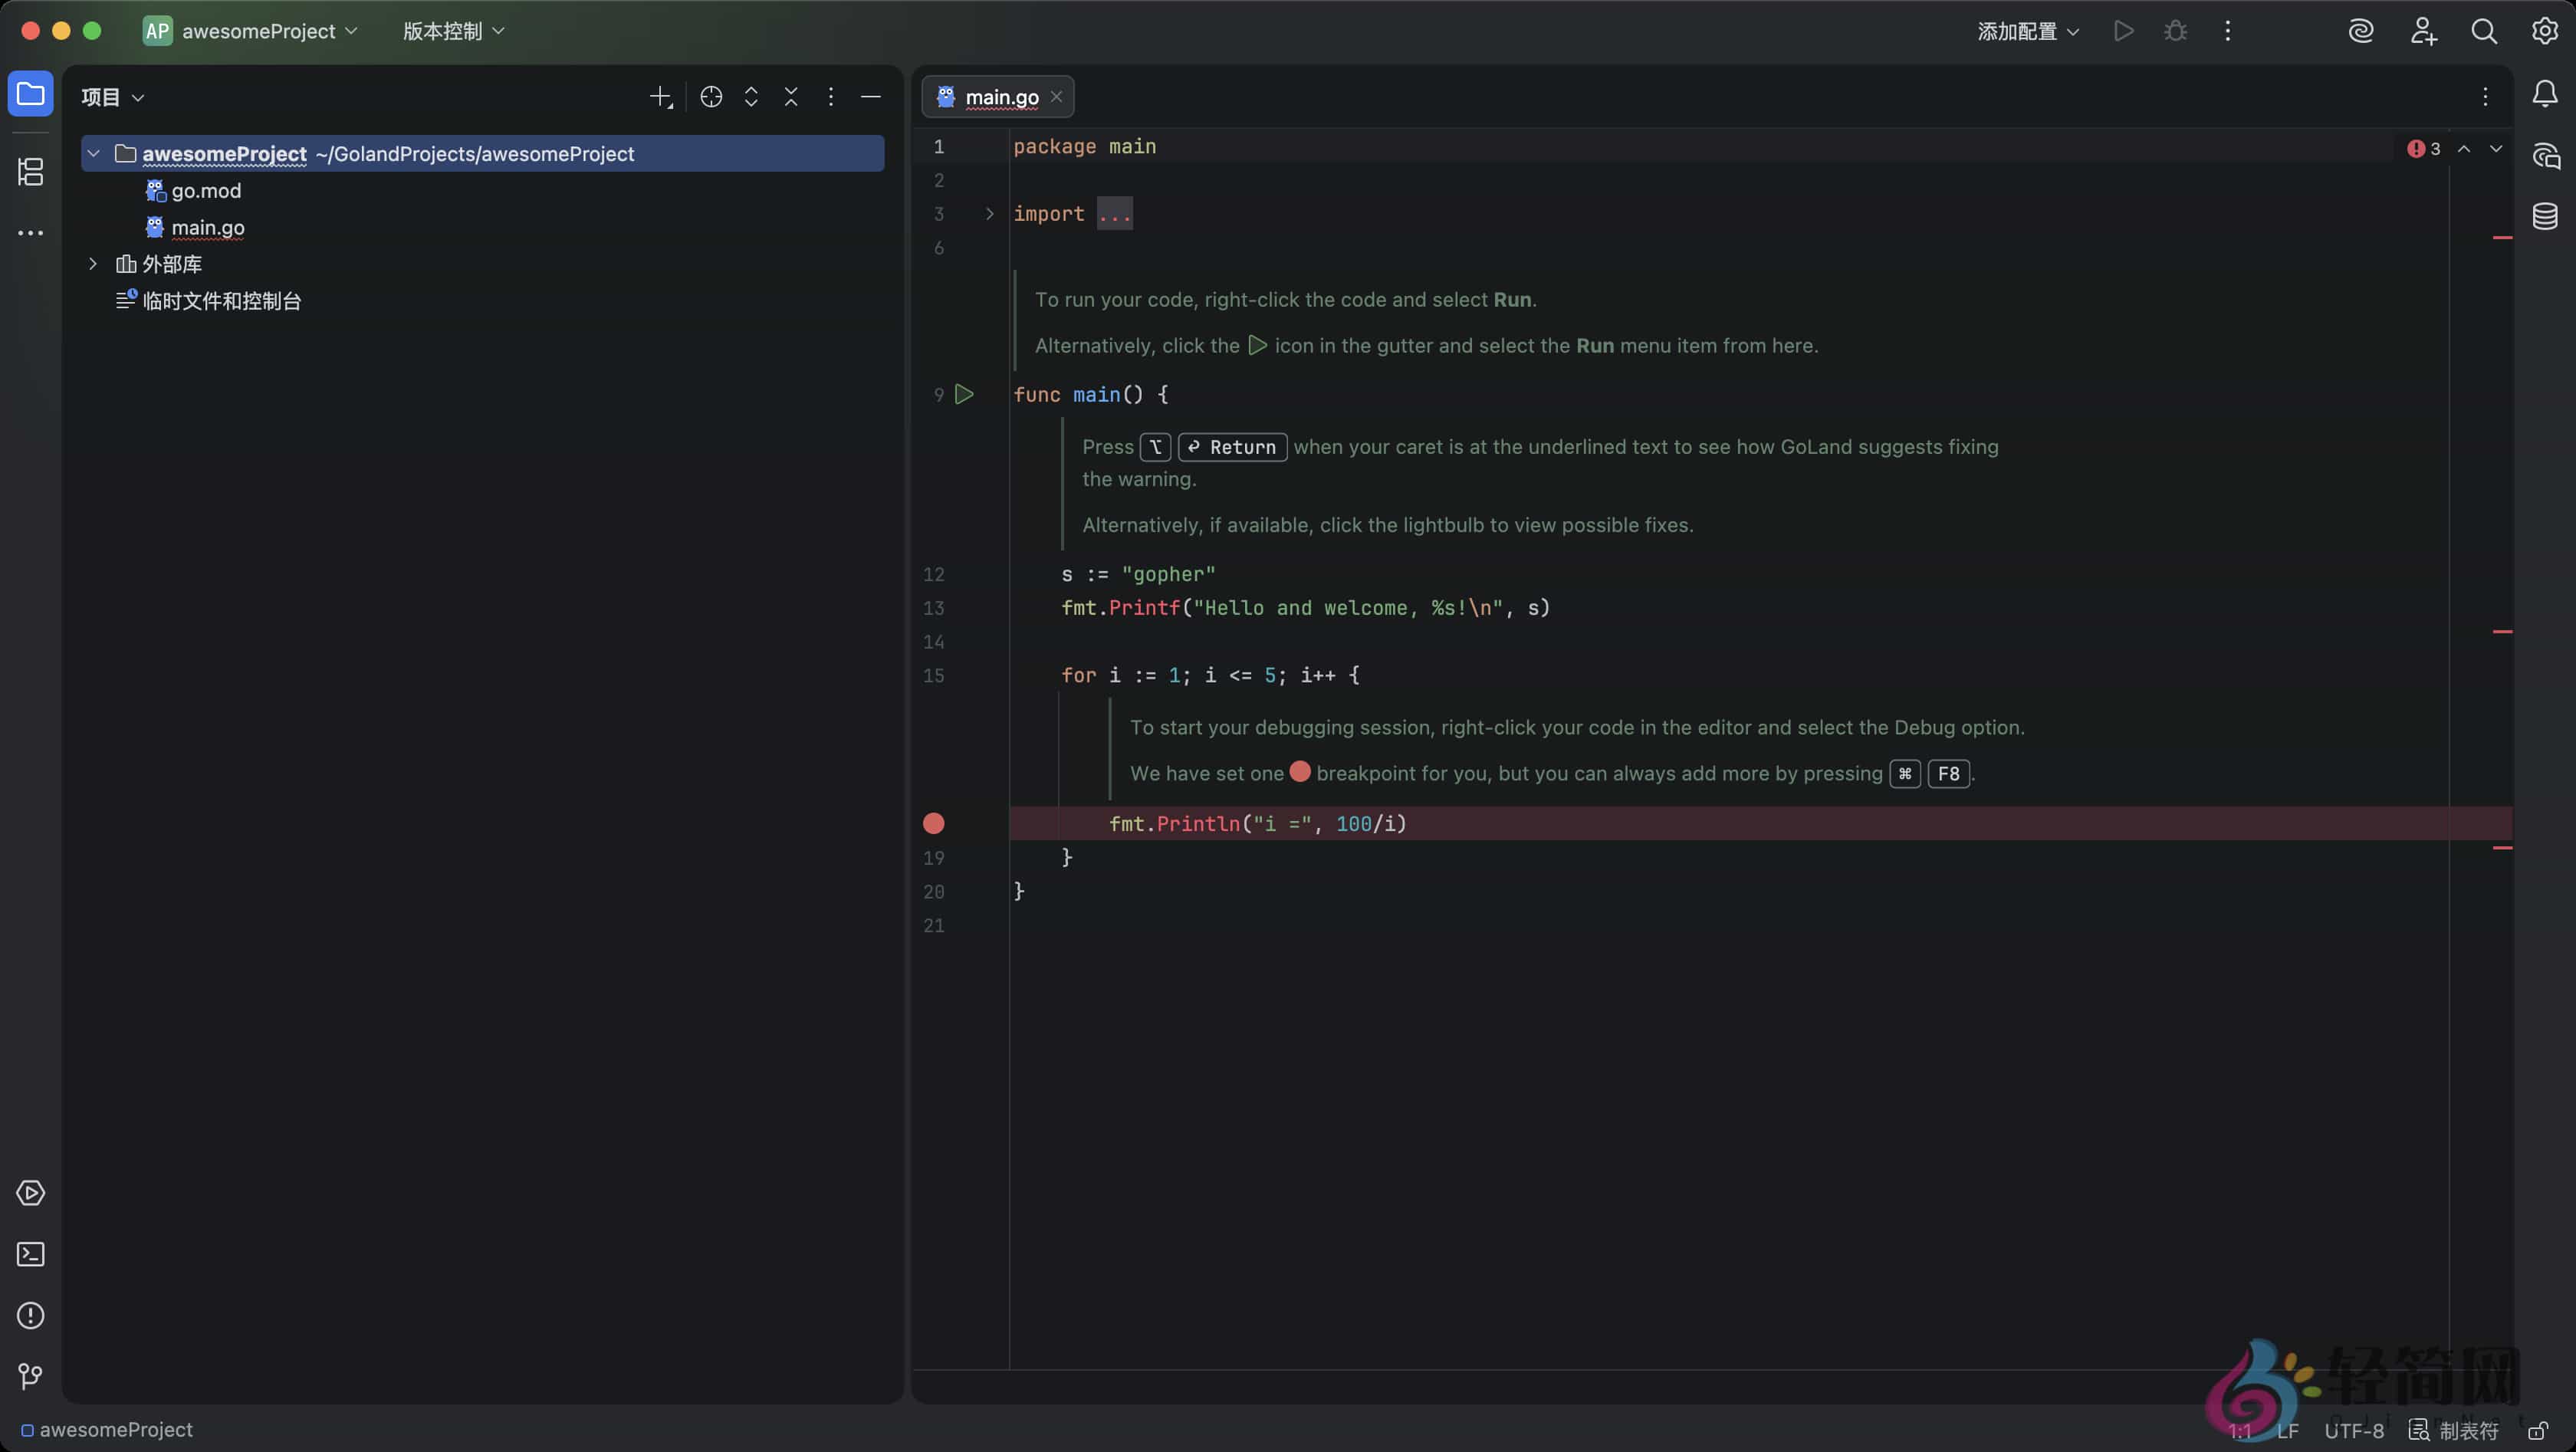2576x1452 pixels.
Task: Open the Problems tool window
Action: click(31, 1315)
